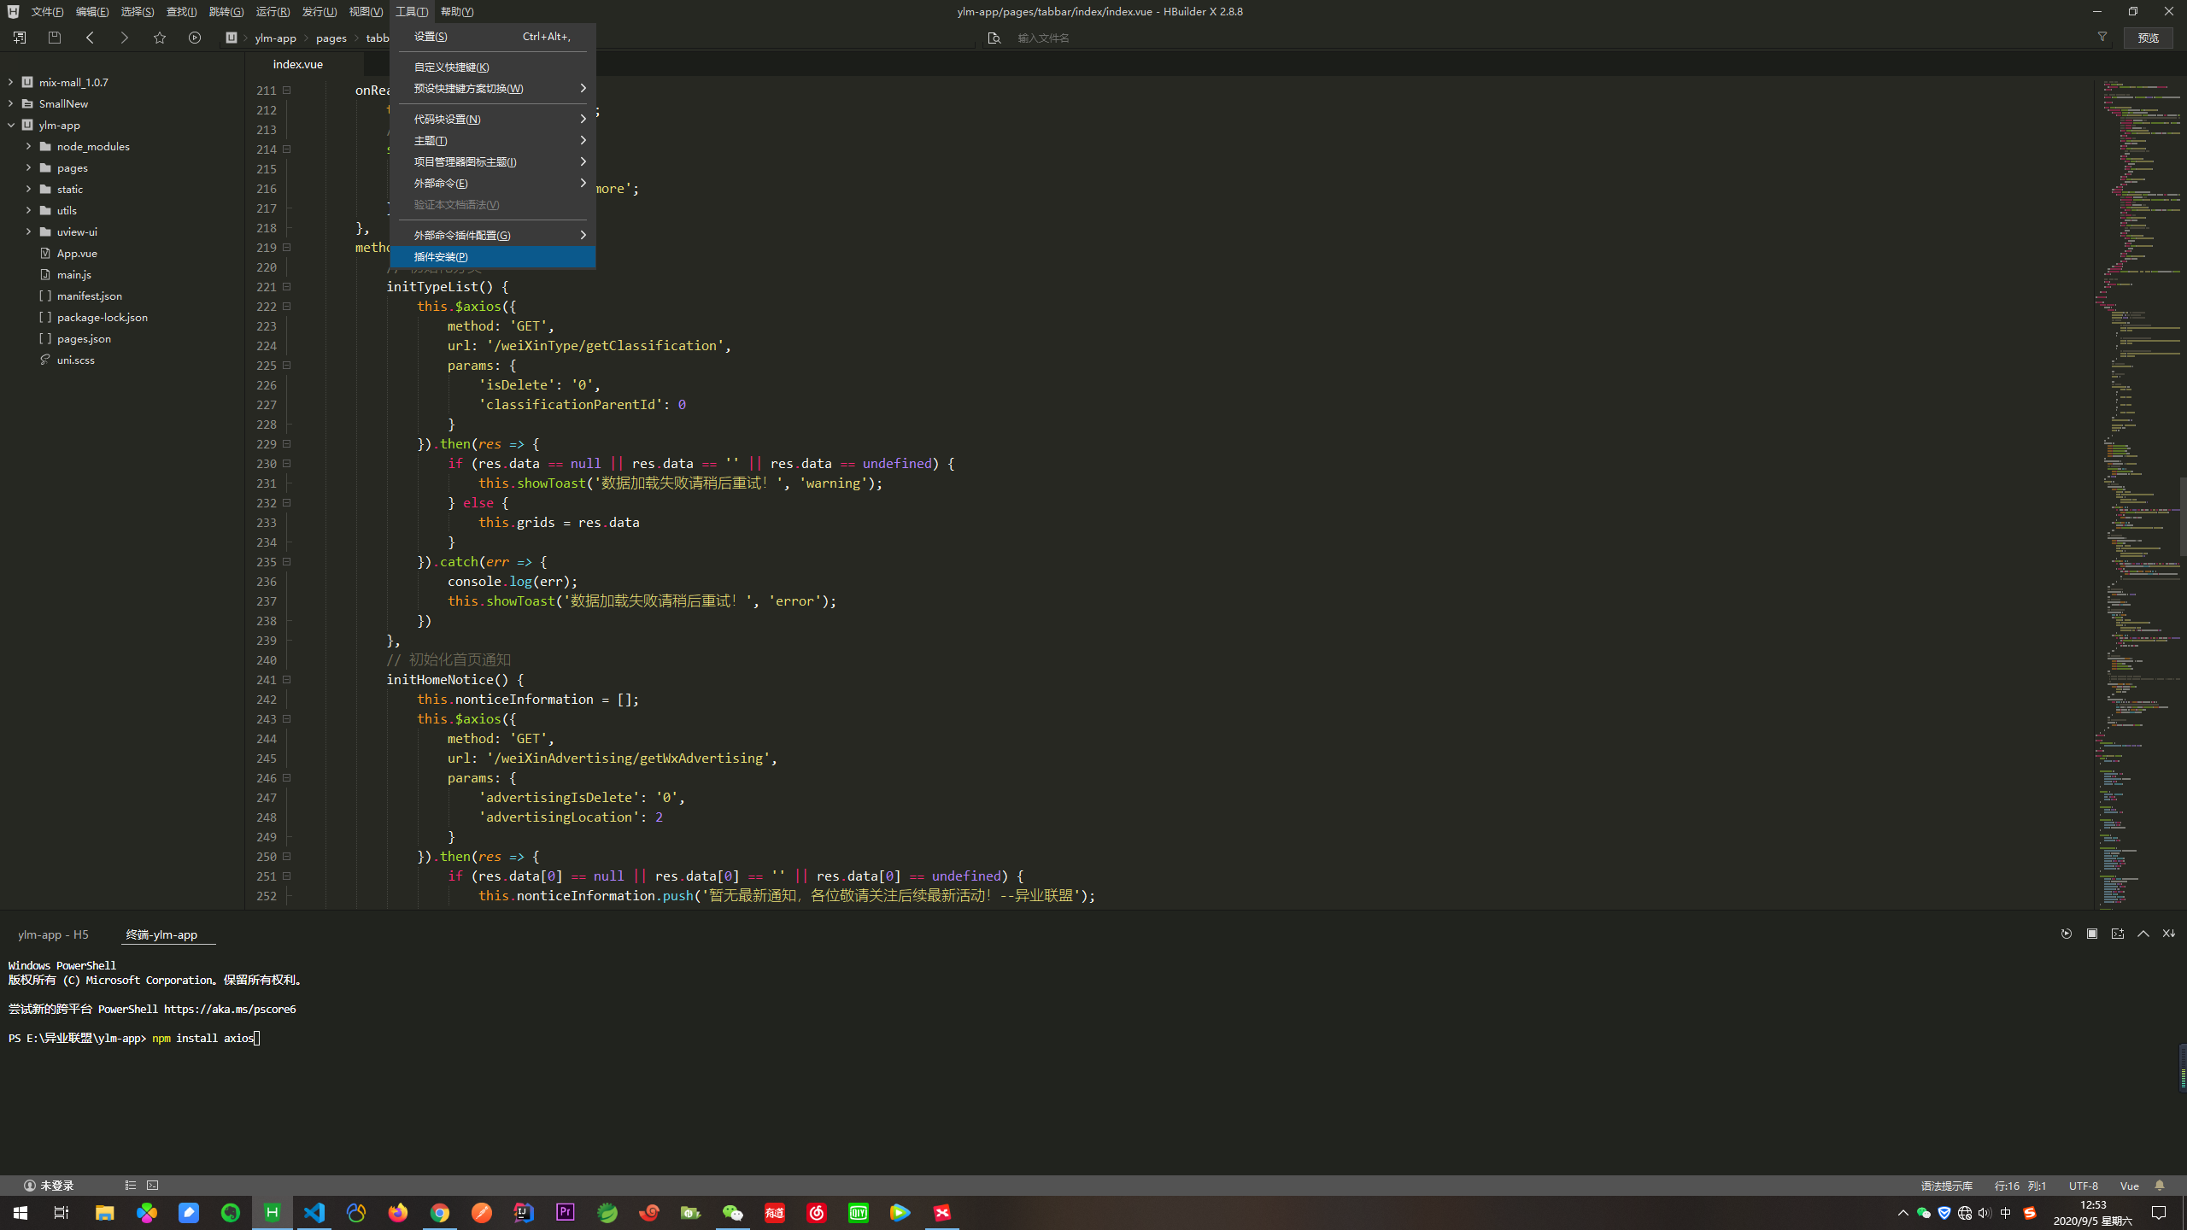Expand the utils folder
Viewport: 2187px width, 1230px height.
click(x=28, y=210)
